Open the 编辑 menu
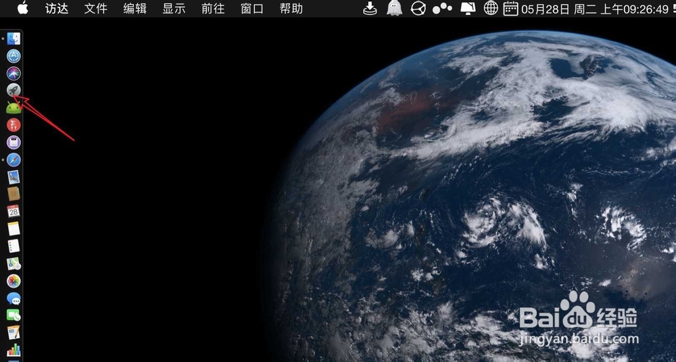 pyautogui.click(x=135, y=9)
